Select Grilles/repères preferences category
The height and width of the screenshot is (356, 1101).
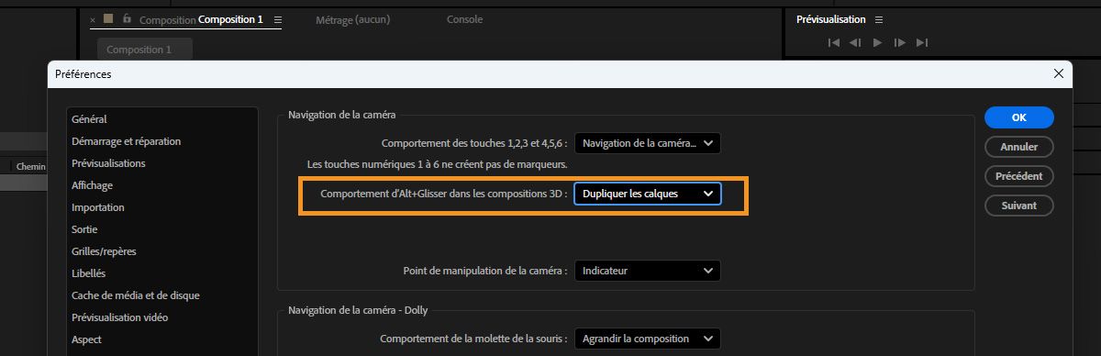pos(104,251)
